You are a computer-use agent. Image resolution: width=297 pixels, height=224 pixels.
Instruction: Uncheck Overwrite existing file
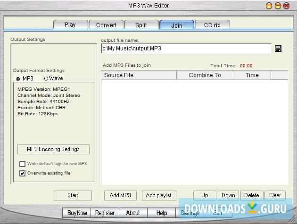22,173
